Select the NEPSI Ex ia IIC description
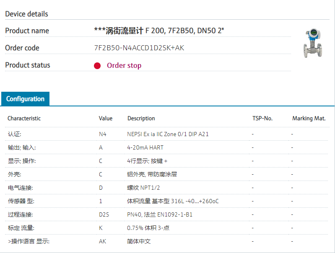335x253 pixels. 168,134
